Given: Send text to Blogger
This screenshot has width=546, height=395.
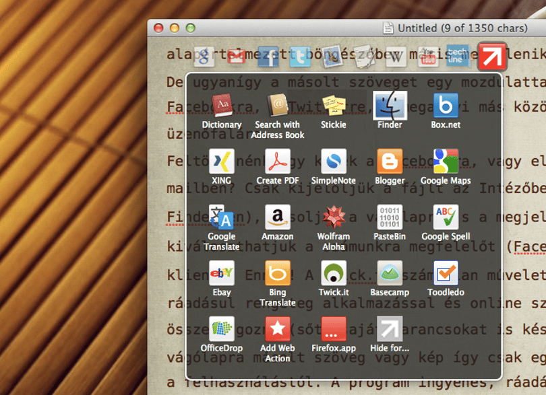Looking at the screenshot, I should [390, 161].
